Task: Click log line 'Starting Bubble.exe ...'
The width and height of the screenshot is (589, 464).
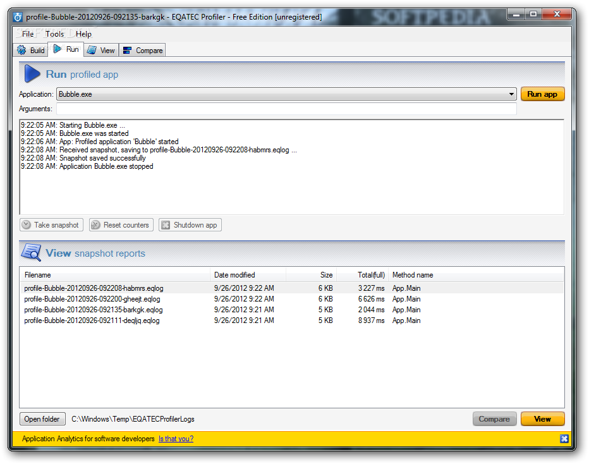Action: click(73, 125)
